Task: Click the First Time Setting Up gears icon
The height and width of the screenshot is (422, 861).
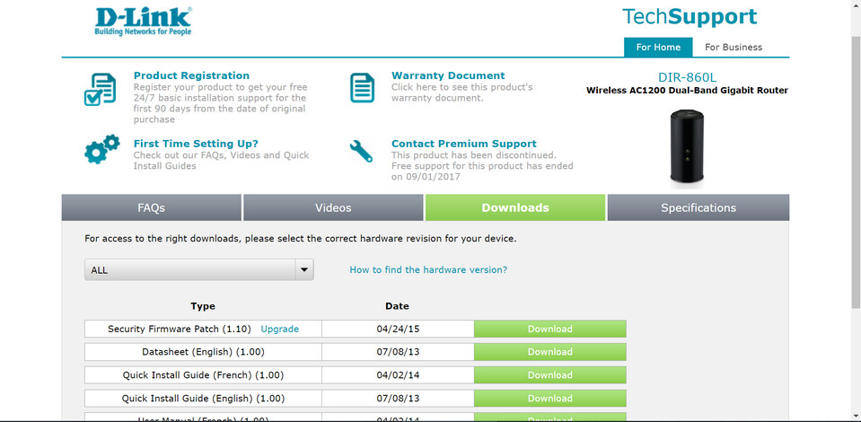Action: [101, 149]
